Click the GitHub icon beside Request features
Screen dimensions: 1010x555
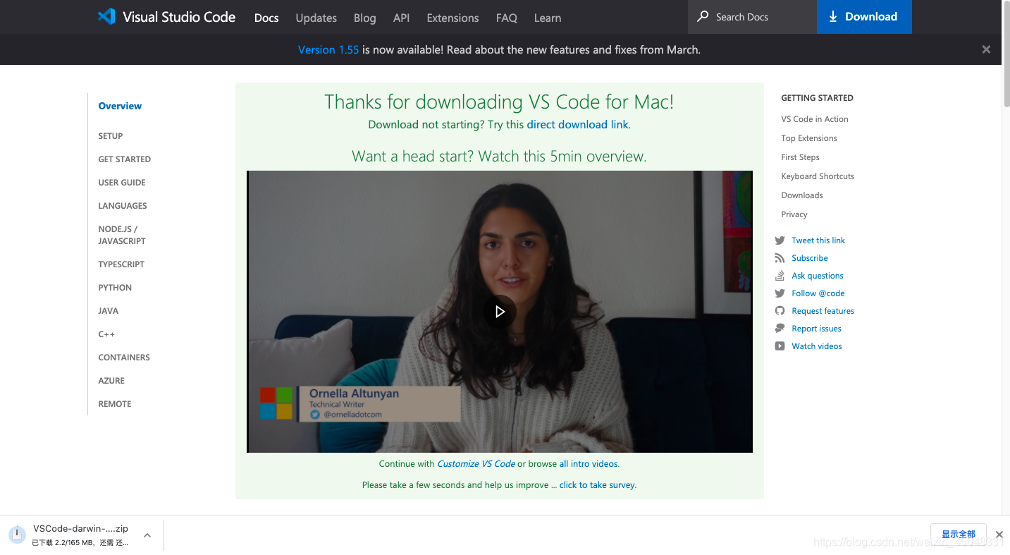780,311
